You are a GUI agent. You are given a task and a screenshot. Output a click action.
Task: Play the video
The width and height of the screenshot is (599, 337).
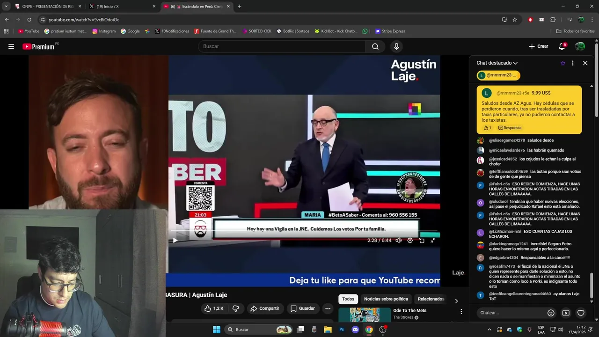pyautogui.click(x=175, y=240)
